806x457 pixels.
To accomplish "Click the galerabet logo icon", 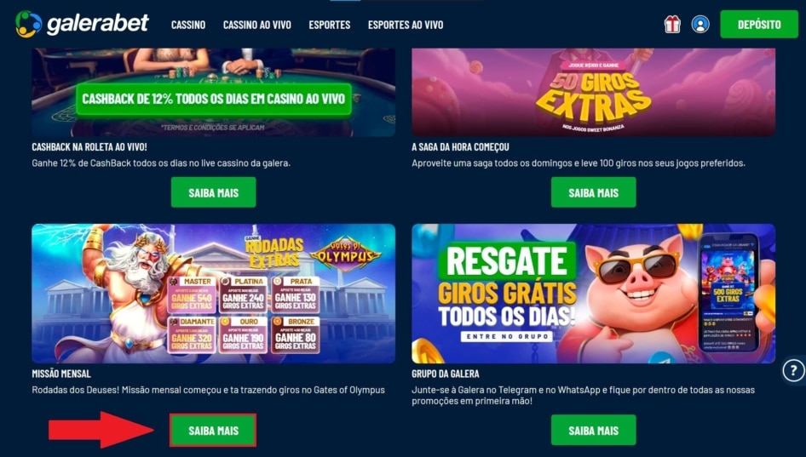I will tap(28, 24).
